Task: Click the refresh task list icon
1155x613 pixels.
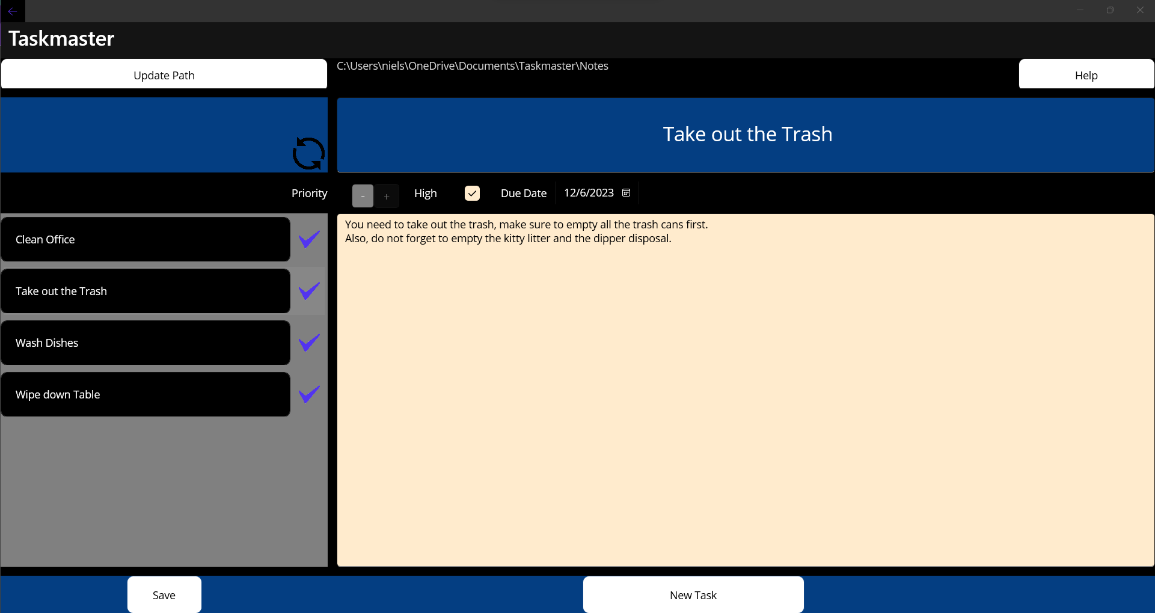Action: 308,153
